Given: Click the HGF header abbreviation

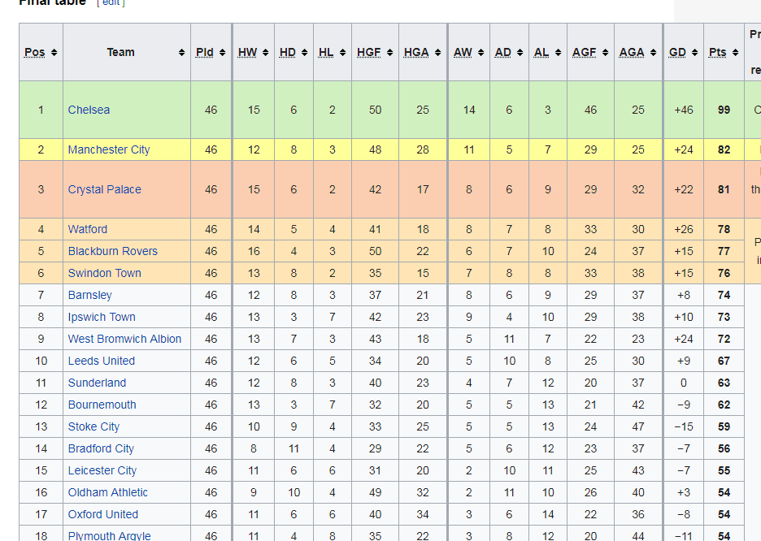Looking at the screenshot, I should tap(369, 52).
